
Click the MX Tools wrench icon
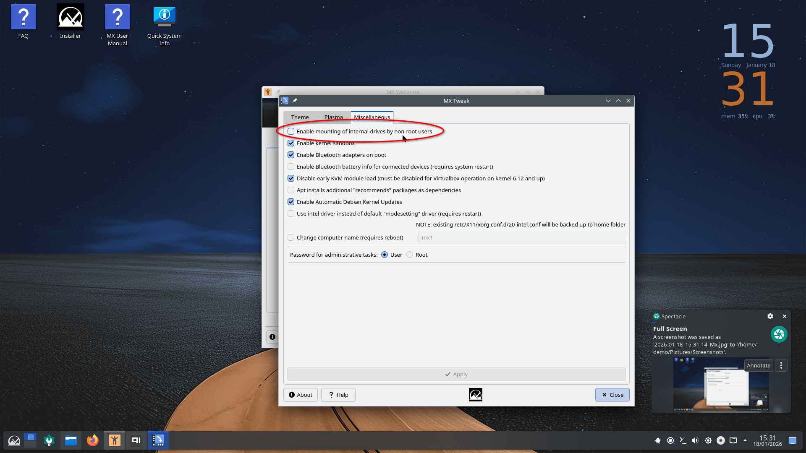pos(49,440)
